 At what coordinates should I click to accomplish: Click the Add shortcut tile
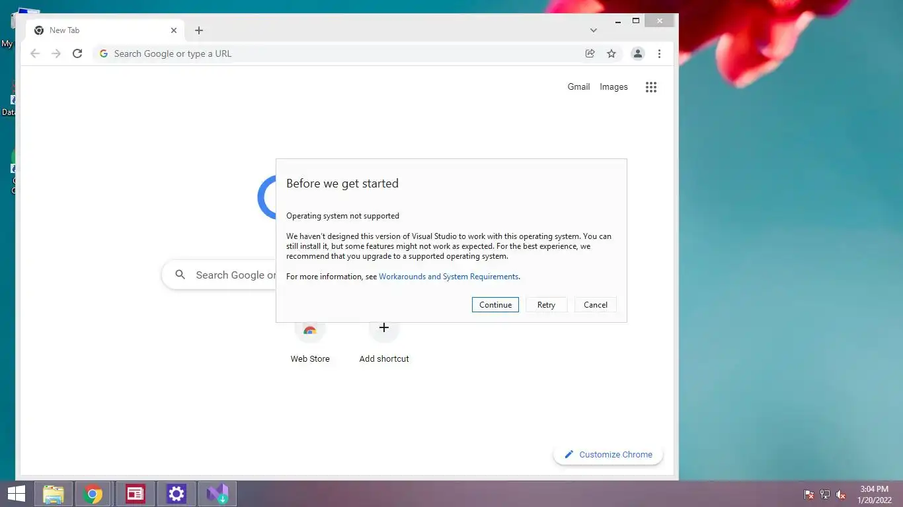tap(384, 343)
